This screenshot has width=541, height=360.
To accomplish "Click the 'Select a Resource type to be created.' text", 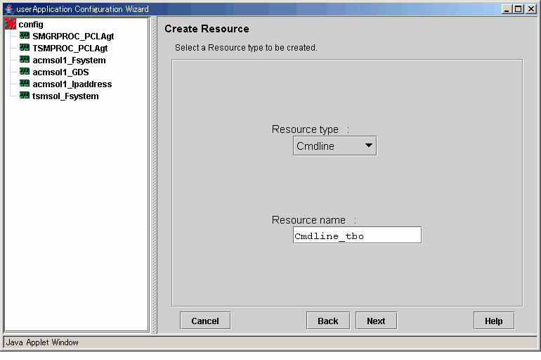I will click(246, 48).
